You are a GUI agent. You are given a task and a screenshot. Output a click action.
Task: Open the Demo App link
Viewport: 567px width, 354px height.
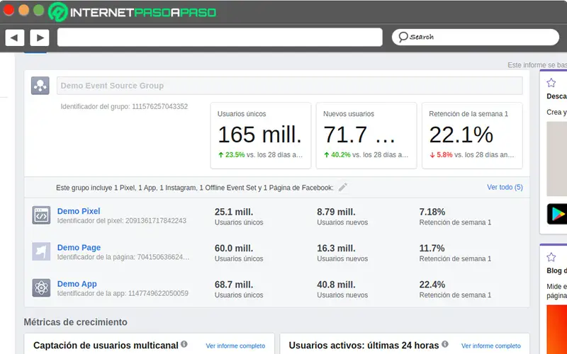tap(77, 285)
